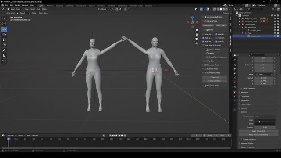
Task: Activate the Move tool
Action: click(4, 29)
